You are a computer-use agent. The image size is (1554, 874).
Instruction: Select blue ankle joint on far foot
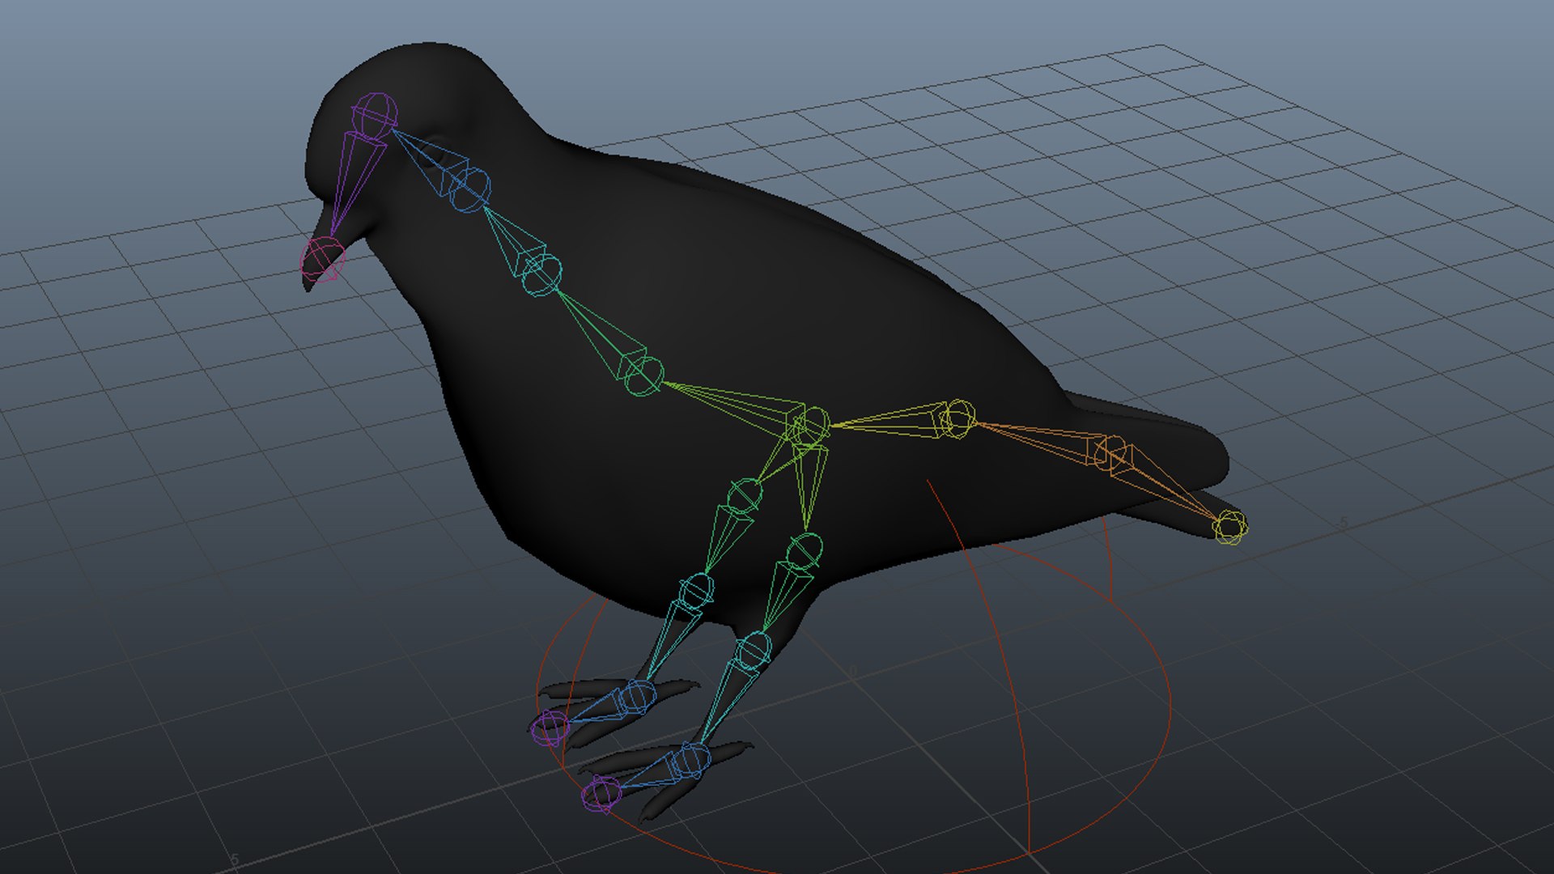point(636,697)
